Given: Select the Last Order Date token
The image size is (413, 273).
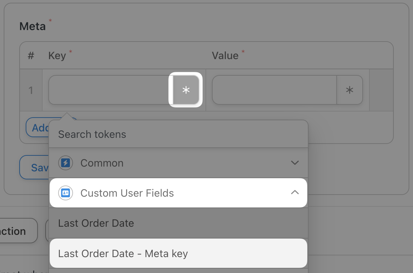Looking at the screenshot, I should coord(96,223).
